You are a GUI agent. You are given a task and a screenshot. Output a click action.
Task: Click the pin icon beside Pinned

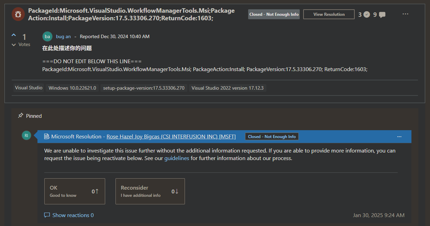[21, 116]
